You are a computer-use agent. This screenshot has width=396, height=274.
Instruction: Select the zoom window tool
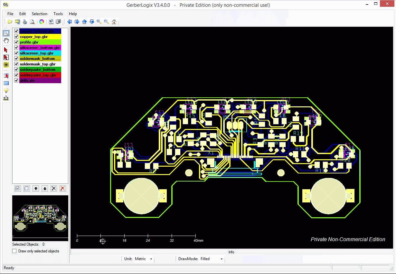(6, 33)
